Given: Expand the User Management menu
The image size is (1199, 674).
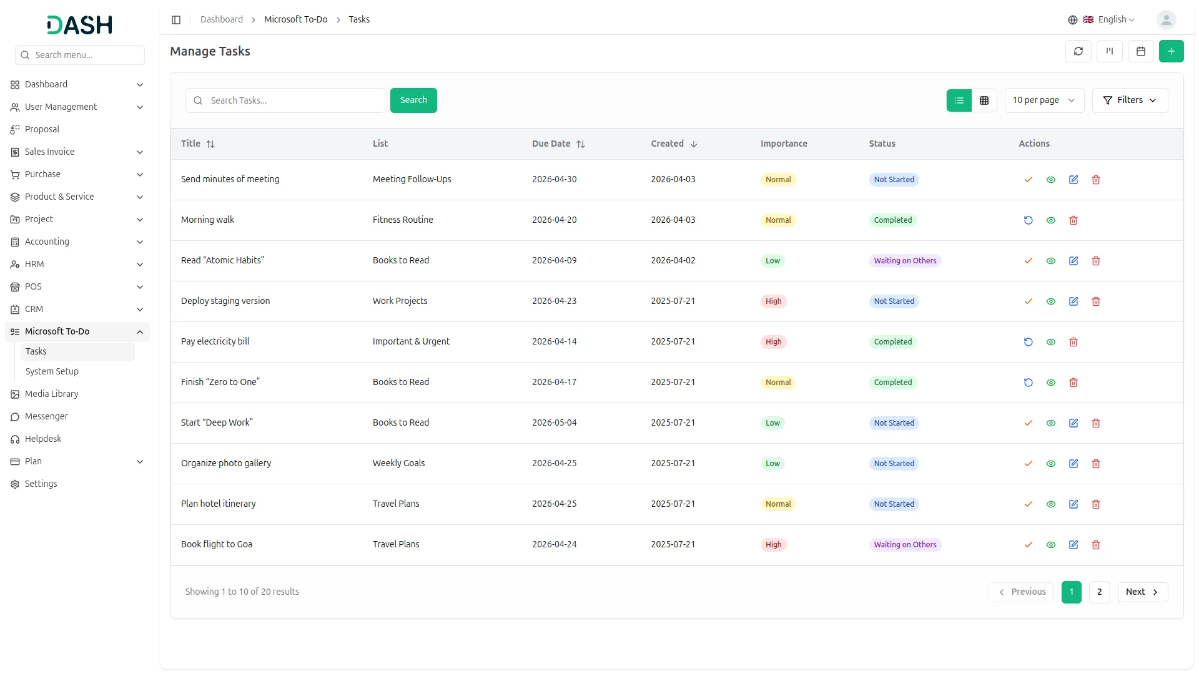Looking at the screenshot, I should (x=77, y=107).
